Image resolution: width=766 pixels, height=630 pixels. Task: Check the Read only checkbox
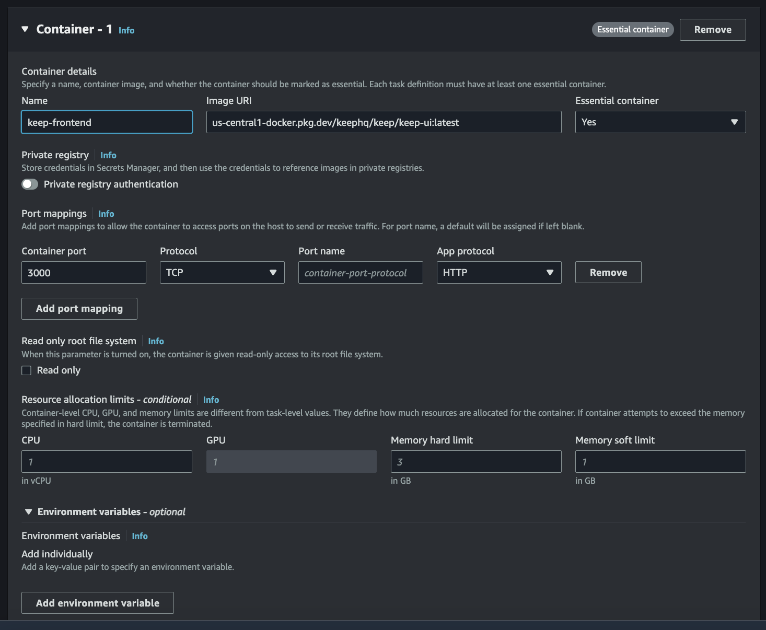(27, 370)
